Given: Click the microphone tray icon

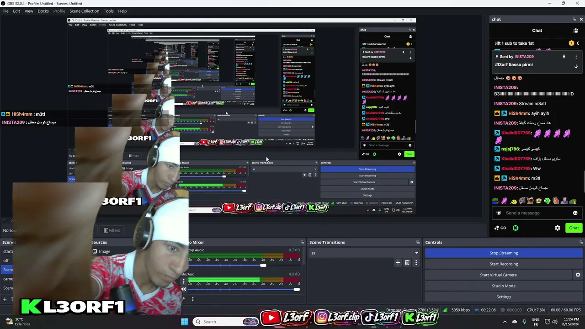Looking at the screenshot, I should [524, 322].
